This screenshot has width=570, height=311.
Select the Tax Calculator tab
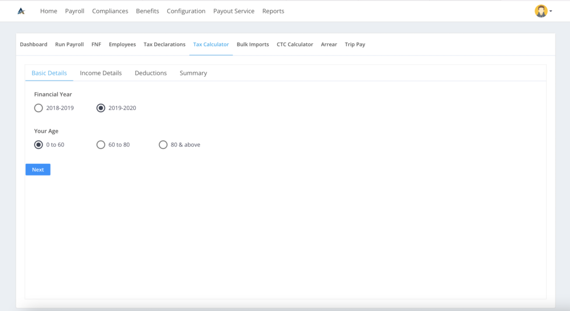coord(211,44)
